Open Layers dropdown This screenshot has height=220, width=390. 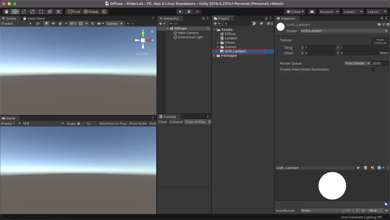[353, 12]
